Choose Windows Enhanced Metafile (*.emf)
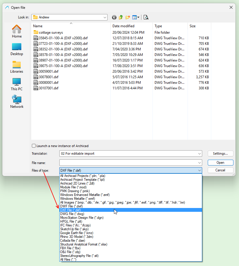Viewport: 239px width, 266px height. point(131,195)
